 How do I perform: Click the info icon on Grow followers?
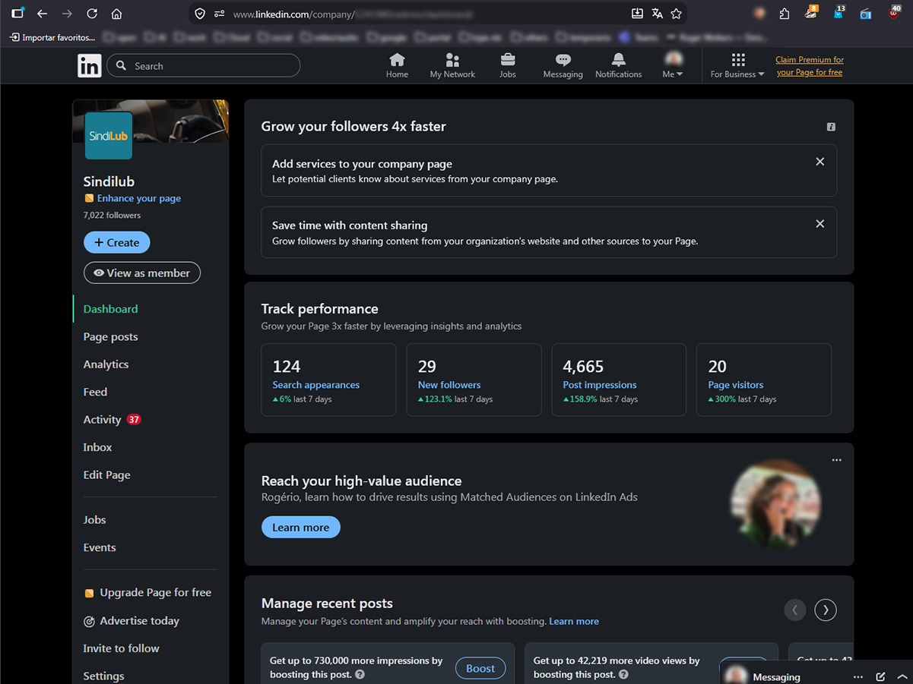pyautogui.click(x=831, y=127)
